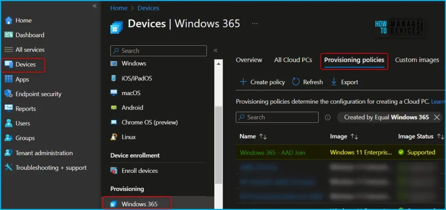Screen dimensions: 446x210
Task: Click the Create policy button
Action: point(262,82)
